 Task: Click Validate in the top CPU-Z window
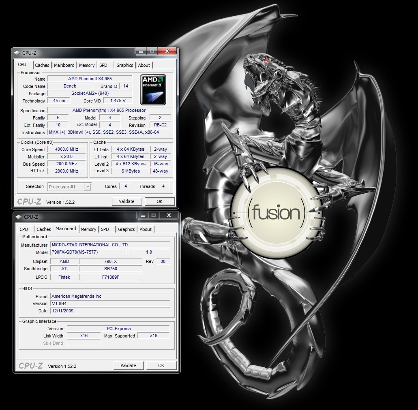[126, 201]
